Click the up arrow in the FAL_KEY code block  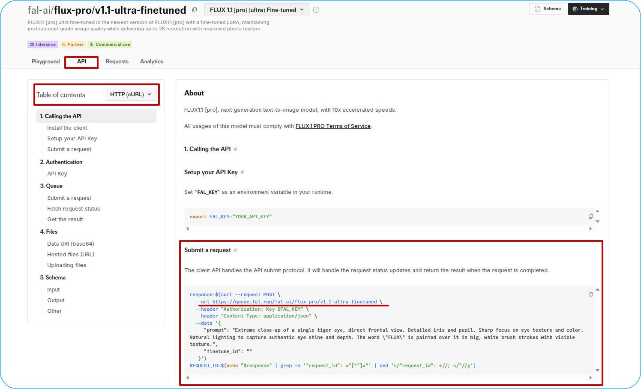click(597, 211)
